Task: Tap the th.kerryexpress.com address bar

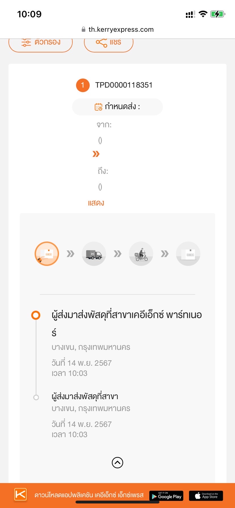Action: pos(117,29)
